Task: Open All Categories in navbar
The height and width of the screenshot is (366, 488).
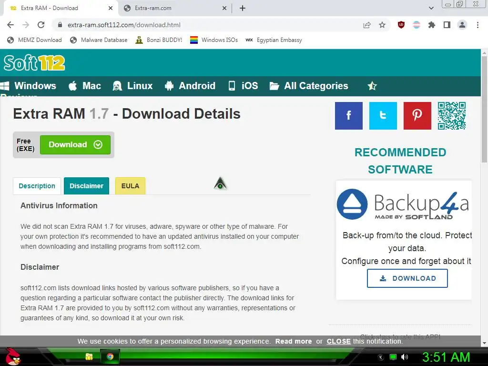Action: point(309,86)
